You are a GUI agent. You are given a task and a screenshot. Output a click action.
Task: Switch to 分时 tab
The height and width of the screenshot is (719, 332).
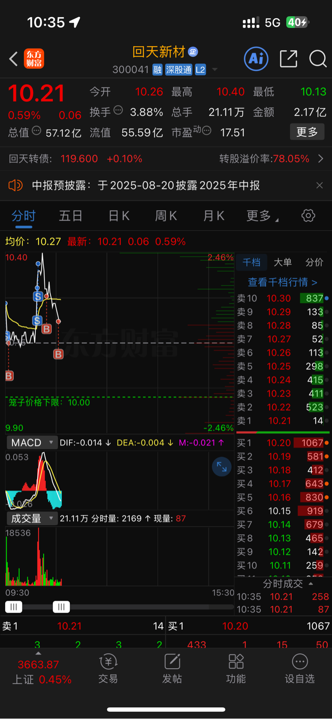tap(24, 216)
